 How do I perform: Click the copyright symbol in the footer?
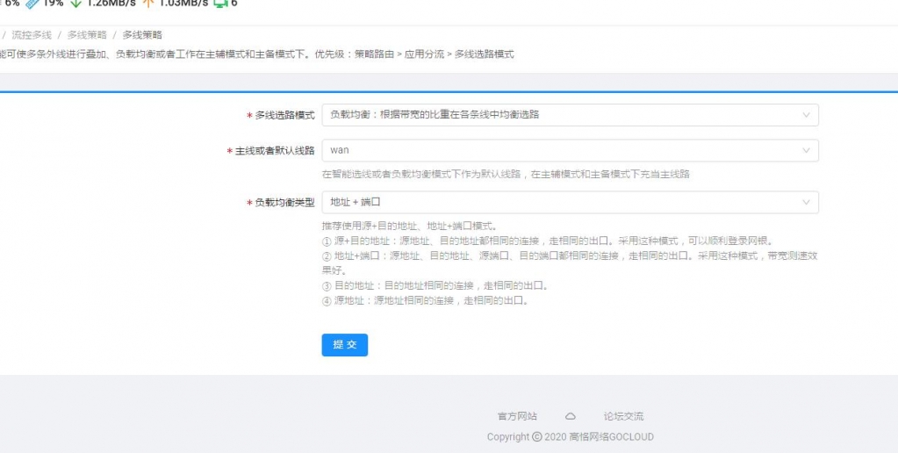536,437
